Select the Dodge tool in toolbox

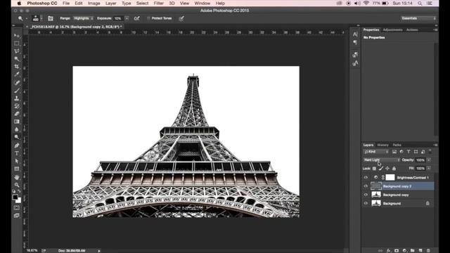(x=17, y=137)
